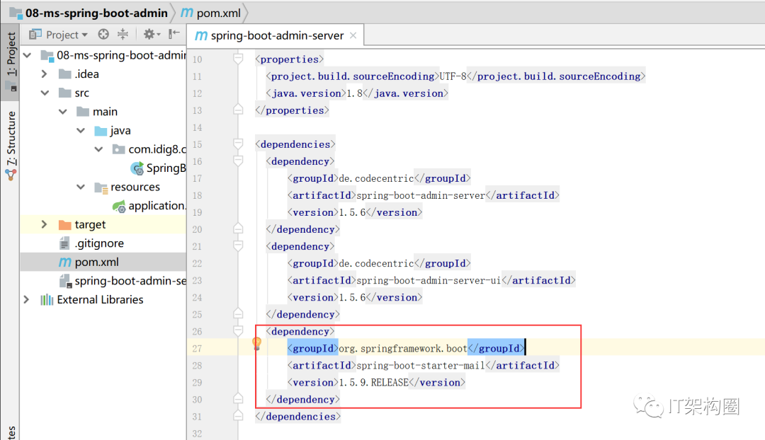The image size is (765, 440).
Task: Click the orange target folder icon
Action: [65, 225]
